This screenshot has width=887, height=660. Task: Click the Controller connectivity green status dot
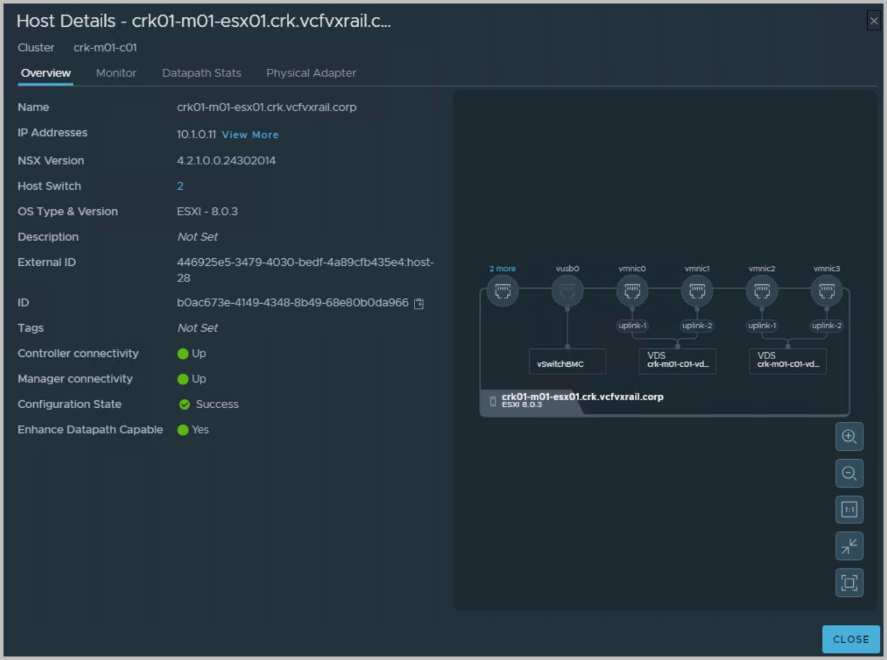click(x=183, y=354)
